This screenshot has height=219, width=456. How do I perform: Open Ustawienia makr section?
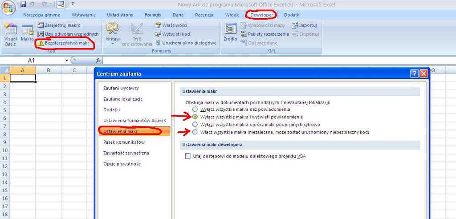[x=134, y=131]
